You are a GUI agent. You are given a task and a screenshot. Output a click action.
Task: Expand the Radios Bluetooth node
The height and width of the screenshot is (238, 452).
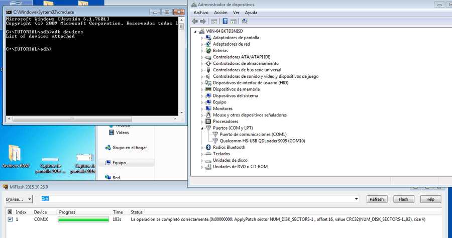click(202, 148)
